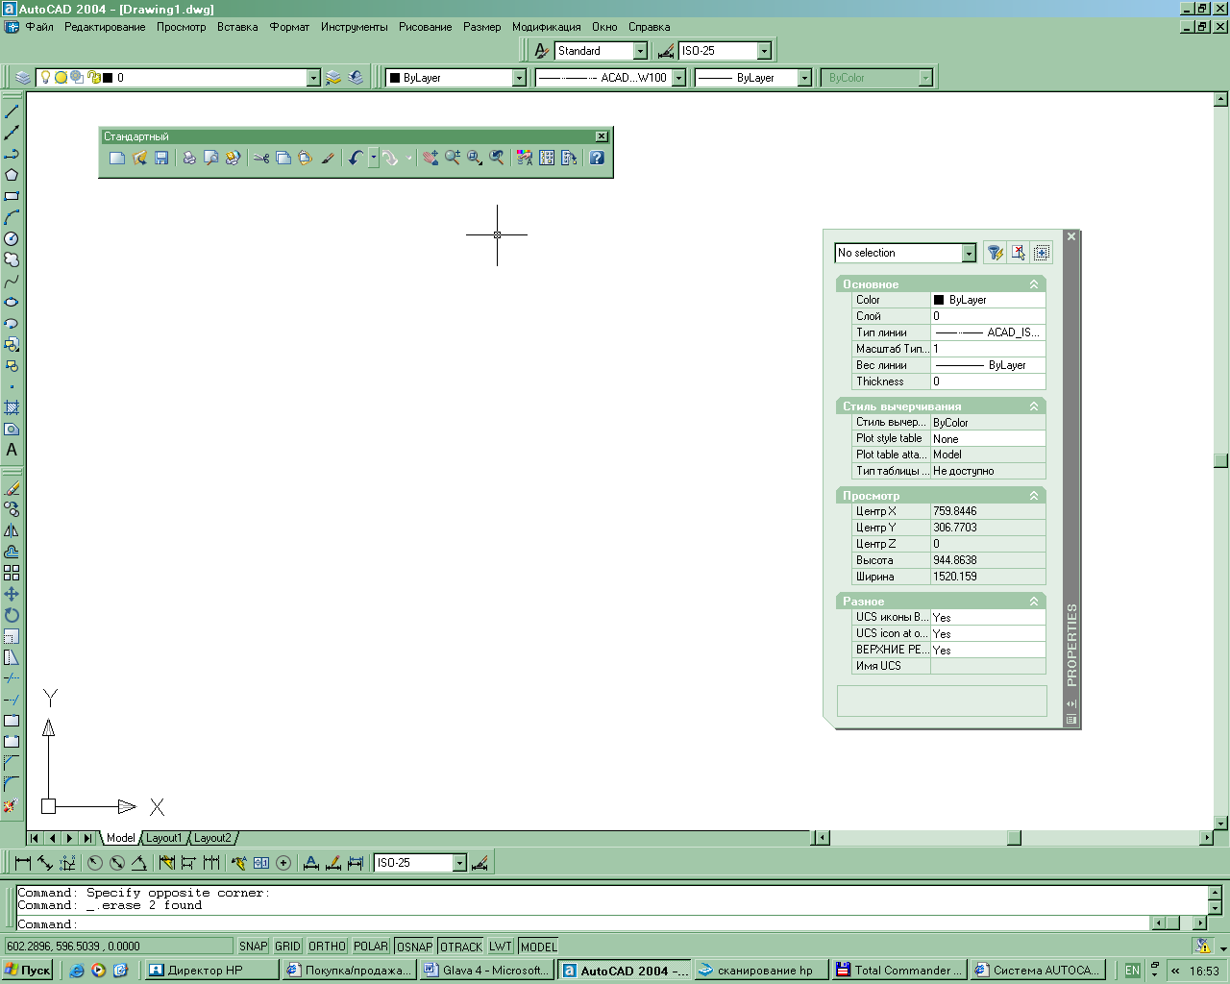Select the Line draw tool
Viewport: 1230px width, 984px height.
(12, 111)
